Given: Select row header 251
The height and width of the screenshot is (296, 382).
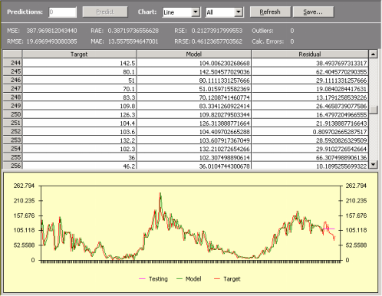Looking at the screenshot, I should coord(12,123).
